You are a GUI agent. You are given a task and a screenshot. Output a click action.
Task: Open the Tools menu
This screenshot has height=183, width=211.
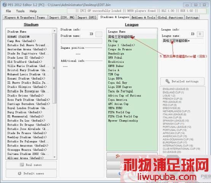(20, 11)
